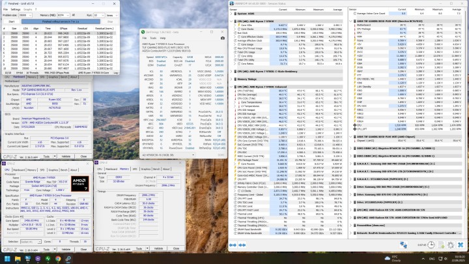Show hidden system tray icons chevron
Viewport: 469px width, 264px height.
coord(423,259)
